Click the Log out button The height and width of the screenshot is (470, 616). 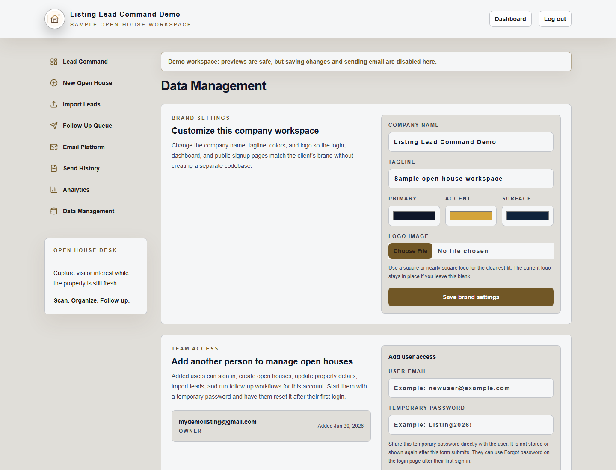pyautogui.click(x=555, y=19)
